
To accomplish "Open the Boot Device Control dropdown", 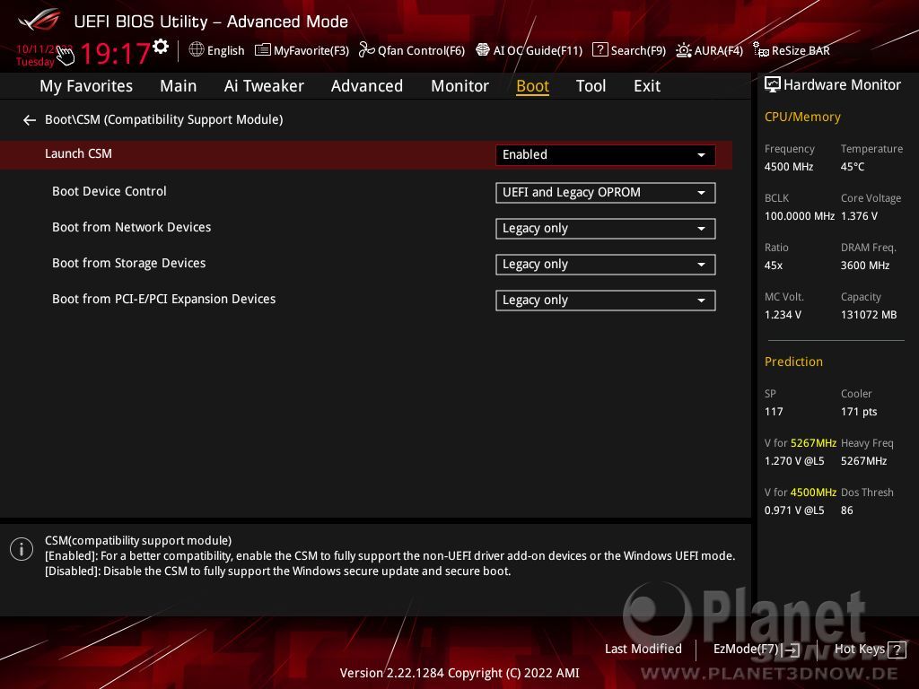I will coord(606,193).
